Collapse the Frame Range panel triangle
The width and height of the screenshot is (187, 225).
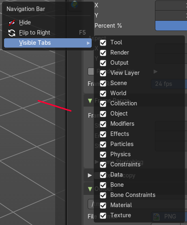pos(90,101)
